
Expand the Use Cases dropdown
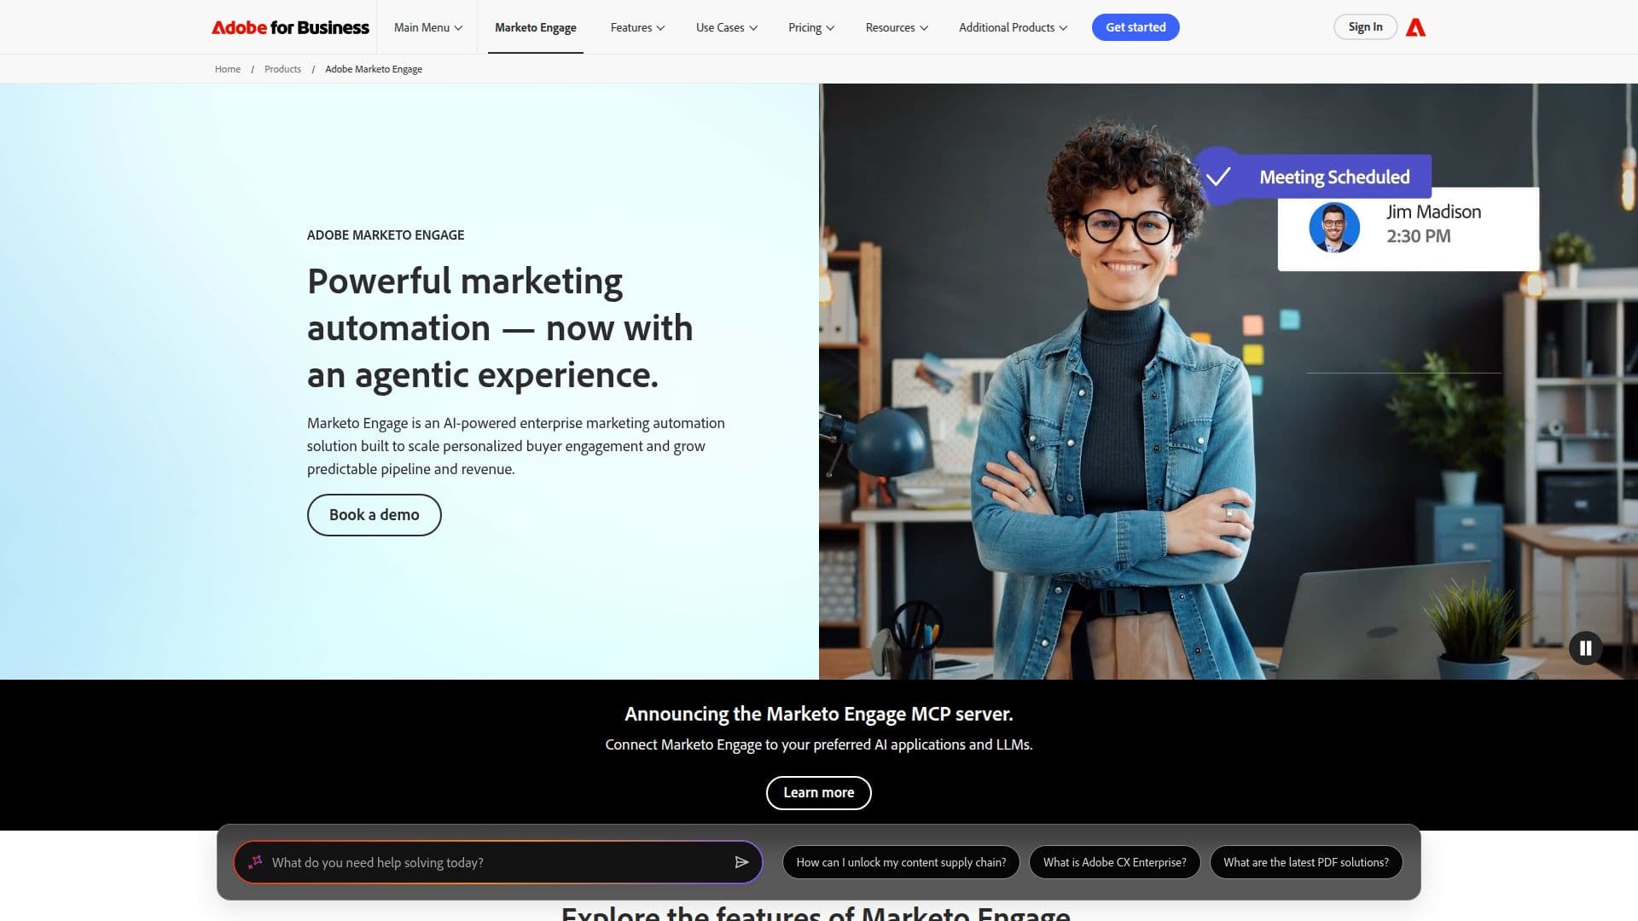(726, 27)
